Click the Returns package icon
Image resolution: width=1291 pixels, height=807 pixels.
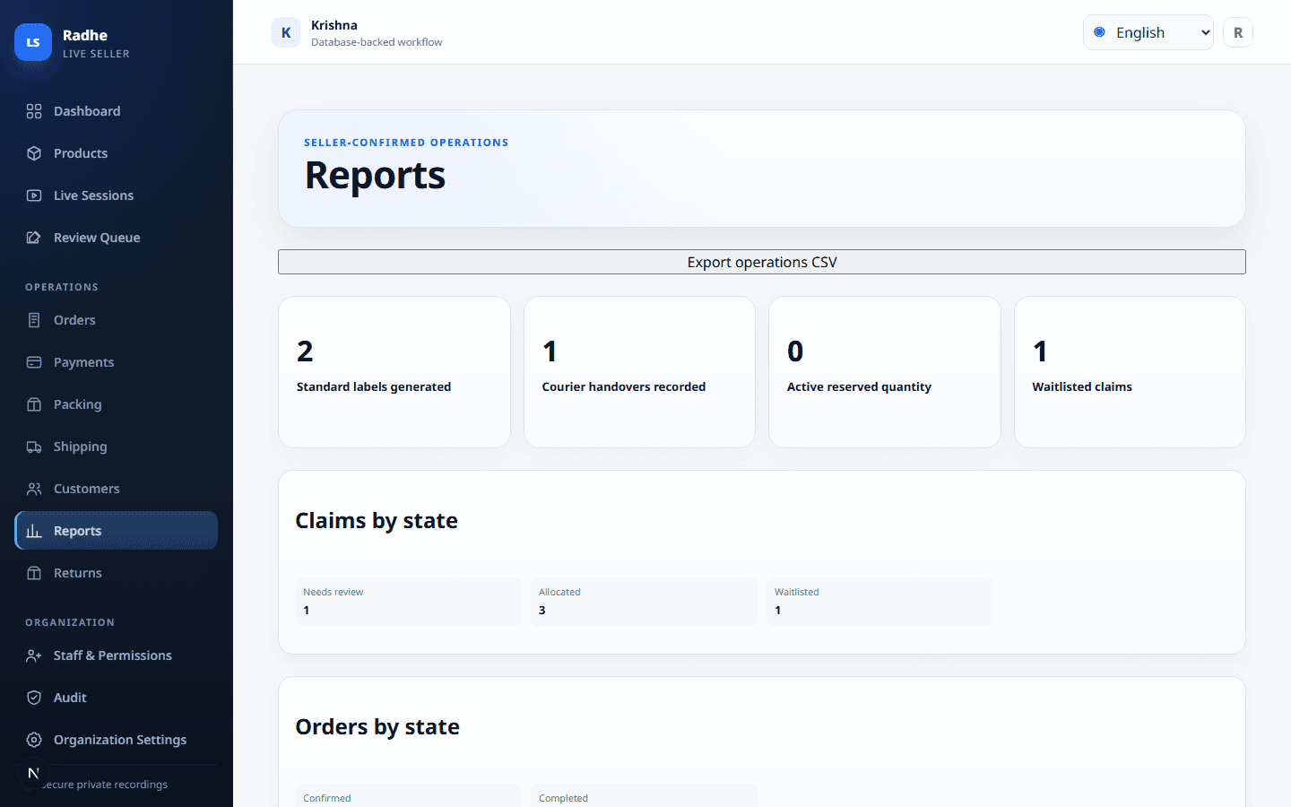[34, 573]
